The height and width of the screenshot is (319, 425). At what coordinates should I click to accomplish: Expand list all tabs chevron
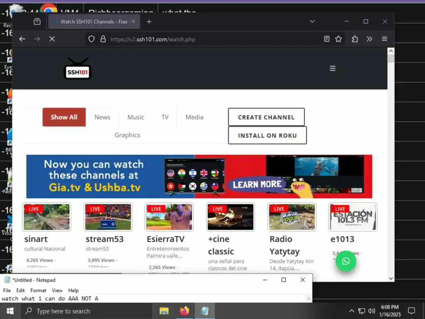click(312, 22)
